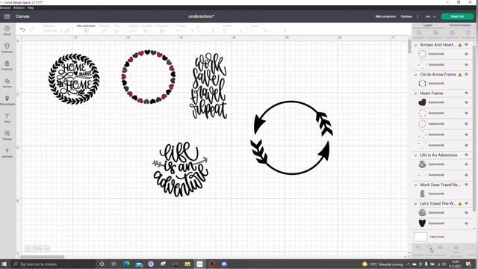This screenshot has height=269, width=478.
Task: Open the Help menu
Action: [31, 7]
